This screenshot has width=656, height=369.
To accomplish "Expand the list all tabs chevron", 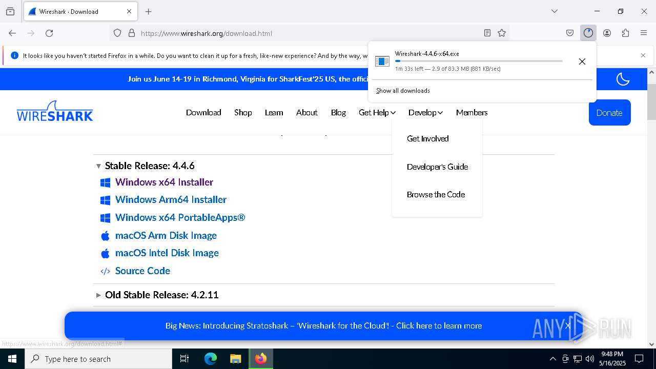I will [x=554, y=11].
